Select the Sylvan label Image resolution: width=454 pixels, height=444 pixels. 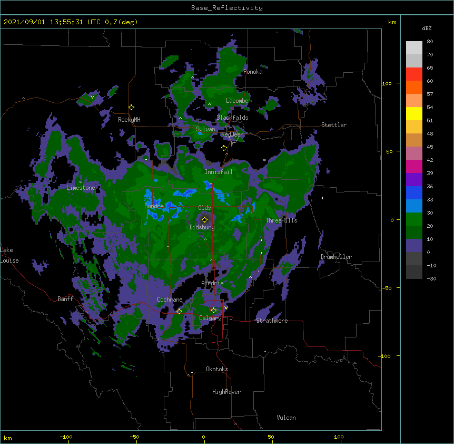[x=205, y=129]
